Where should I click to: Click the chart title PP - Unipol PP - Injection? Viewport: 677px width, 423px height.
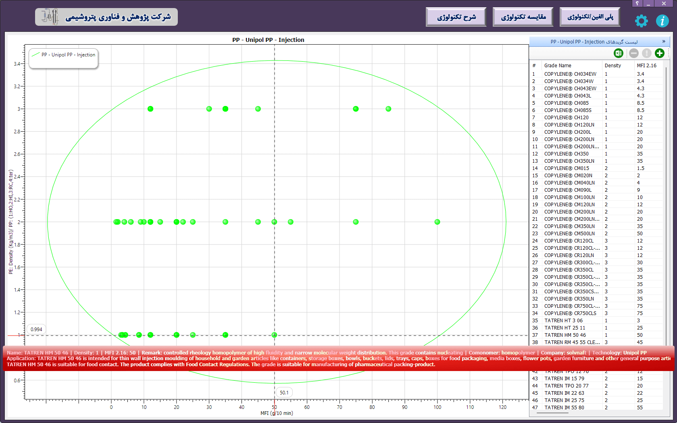click(268, 40)
